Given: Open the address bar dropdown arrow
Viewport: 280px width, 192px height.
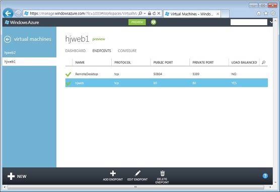Looking at the screenshot, I should tap(145, 14).
